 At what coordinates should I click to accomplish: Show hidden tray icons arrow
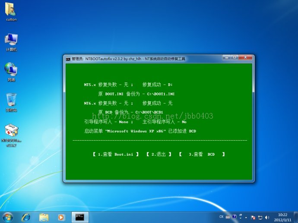coord(246,217)
